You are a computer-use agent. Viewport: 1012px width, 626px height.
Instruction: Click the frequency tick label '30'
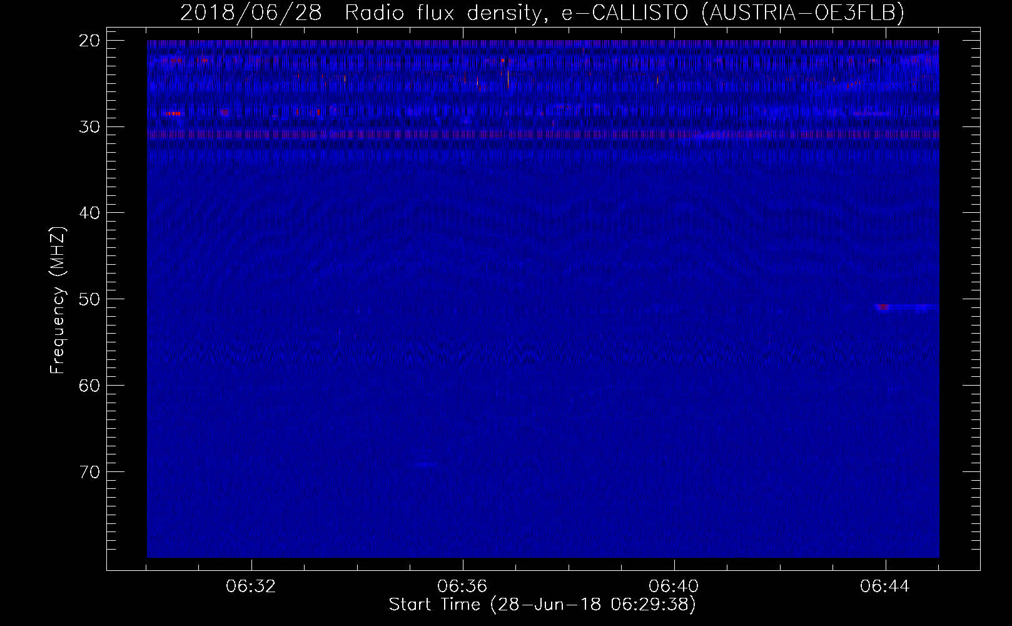tap(90, 126)
